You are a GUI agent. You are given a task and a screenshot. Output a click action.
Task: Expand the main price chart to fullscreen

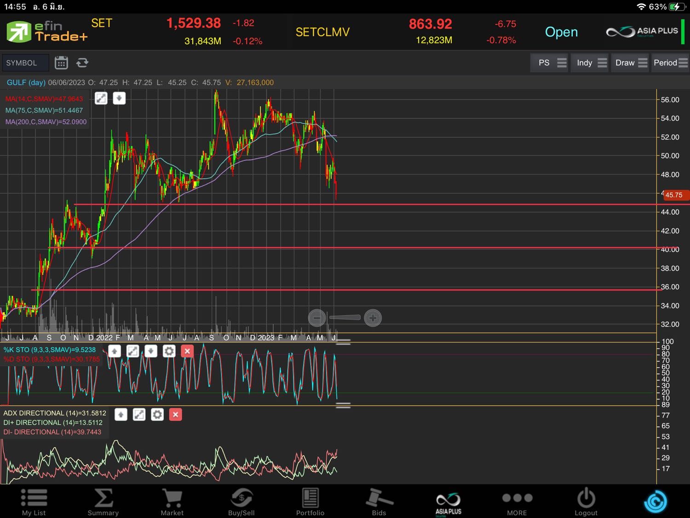point(101,98)
